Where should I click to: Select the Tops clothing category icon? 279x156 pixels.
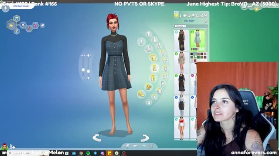coord(153,58)
